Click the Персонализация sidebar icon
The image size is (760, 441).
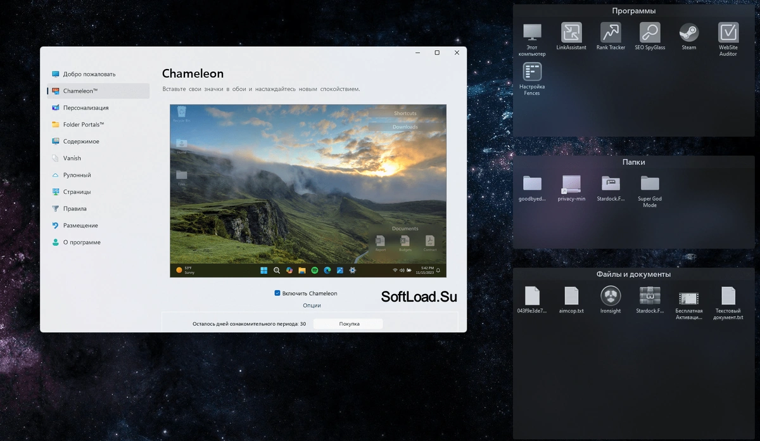pyautogui.click(x=56, y=108)
